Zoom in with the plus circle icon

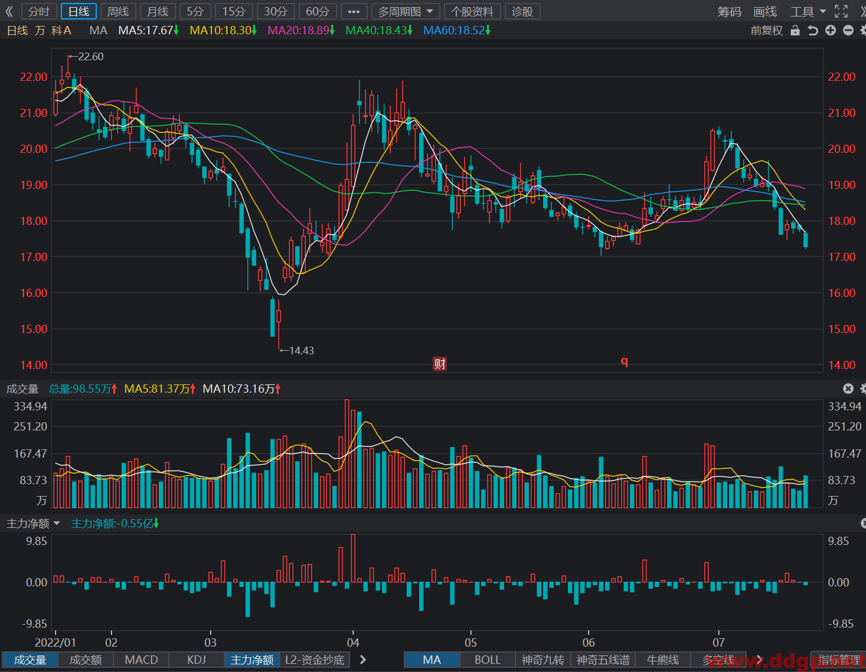tap(831, 30)
